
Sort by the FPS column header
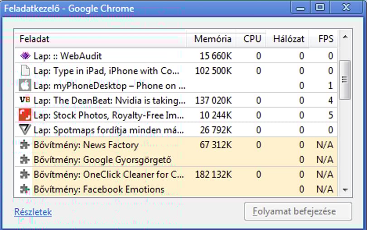pos(324,39)
